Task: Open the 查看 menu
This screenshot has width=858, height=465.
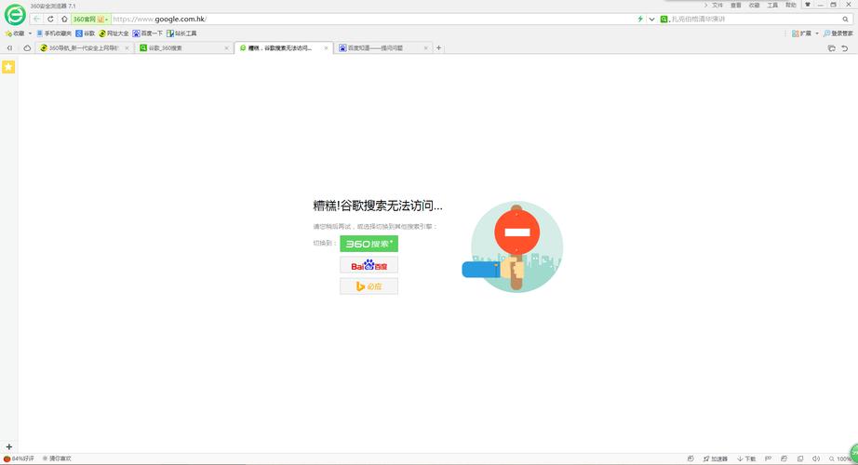Action: coord(736,5)
